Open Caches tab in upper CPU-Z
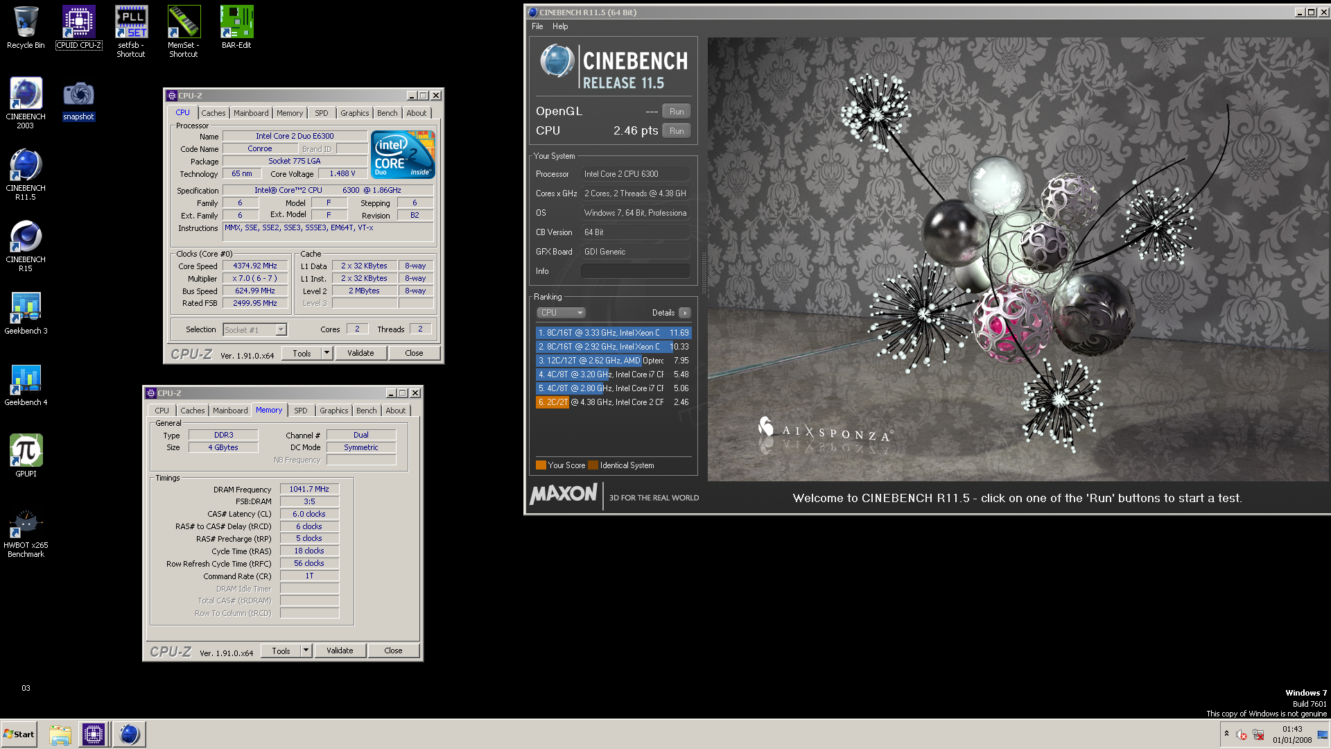 point(213,113)
